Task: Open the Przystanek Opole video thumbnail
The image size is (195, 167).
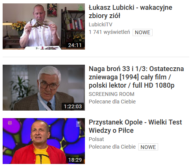Action: pos(44,141)
